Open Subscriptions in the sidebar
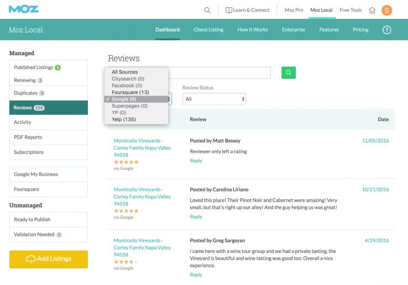Image resolution: width=408 pixels, height=285 pixels. click(49, 152)
